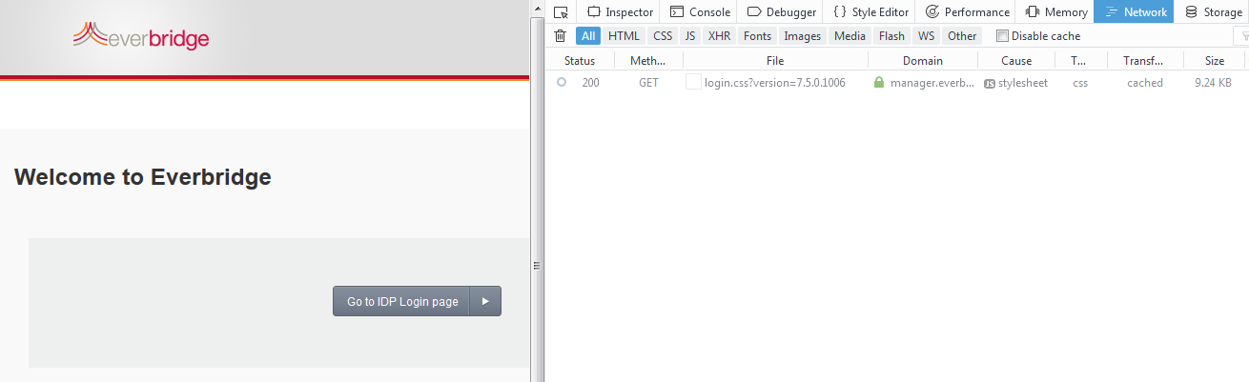Filter requests by All
Screen dimensions: 1249x382
click(x=588, y=36)
